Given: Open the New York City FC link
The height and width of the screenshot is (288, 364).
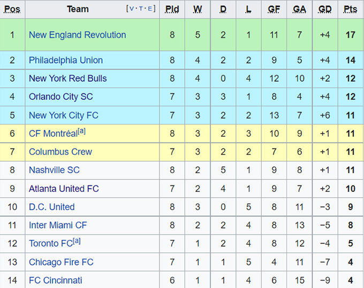Looking at the screenshot, I should pos(63,115).
